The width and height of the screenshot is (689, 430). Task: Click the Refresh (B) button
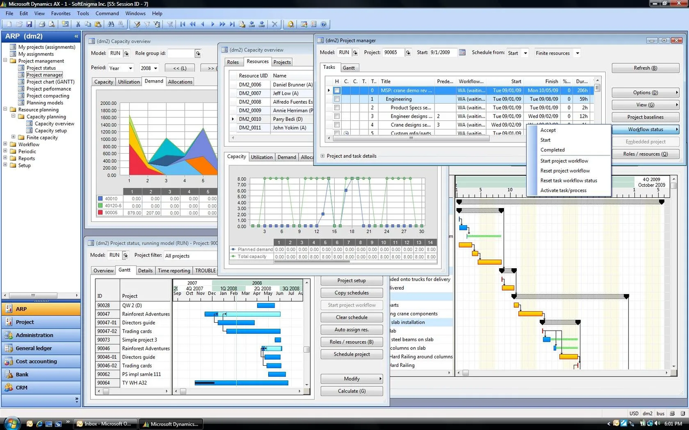(x=645, y=68)
